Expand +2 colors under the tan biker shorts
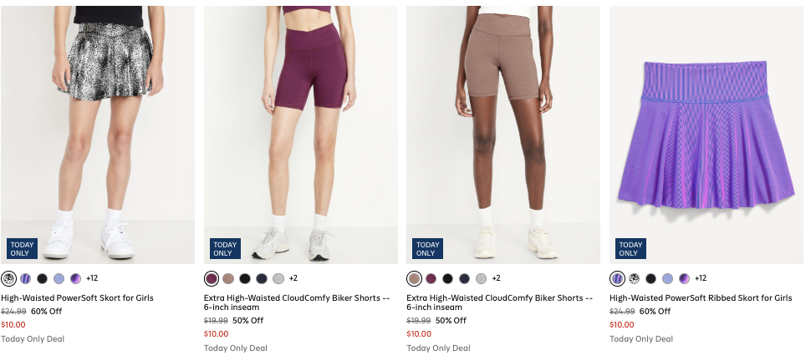The height and width of the screenshot is (361, 811). (496, 278)
